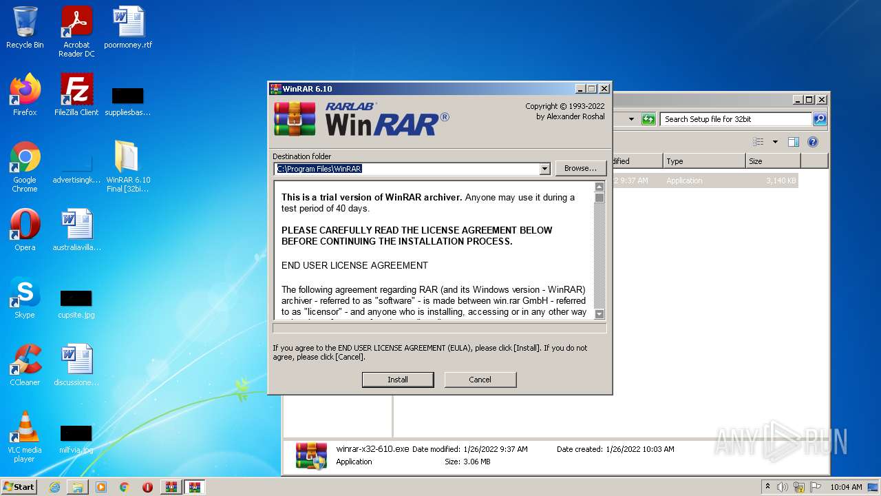Screen dimensions: 881x496
Task: Open the WinRAR 6.10 Final folder on the desktop
Action: pos(128,167)
